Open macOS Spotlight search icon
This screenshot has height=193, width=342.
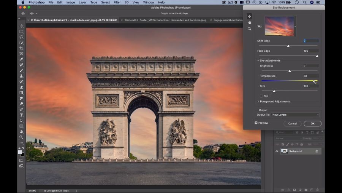click(x=305, y=2)
